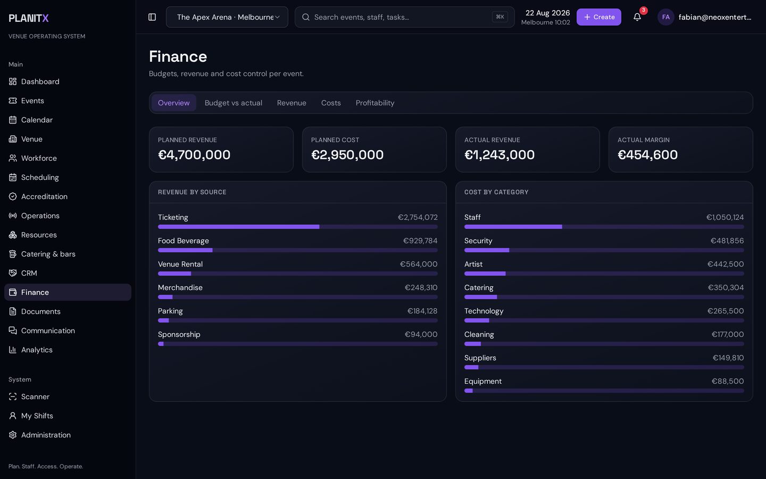
Task: Switch to the Budget vs actual tab
Action: tap(234, 103)
